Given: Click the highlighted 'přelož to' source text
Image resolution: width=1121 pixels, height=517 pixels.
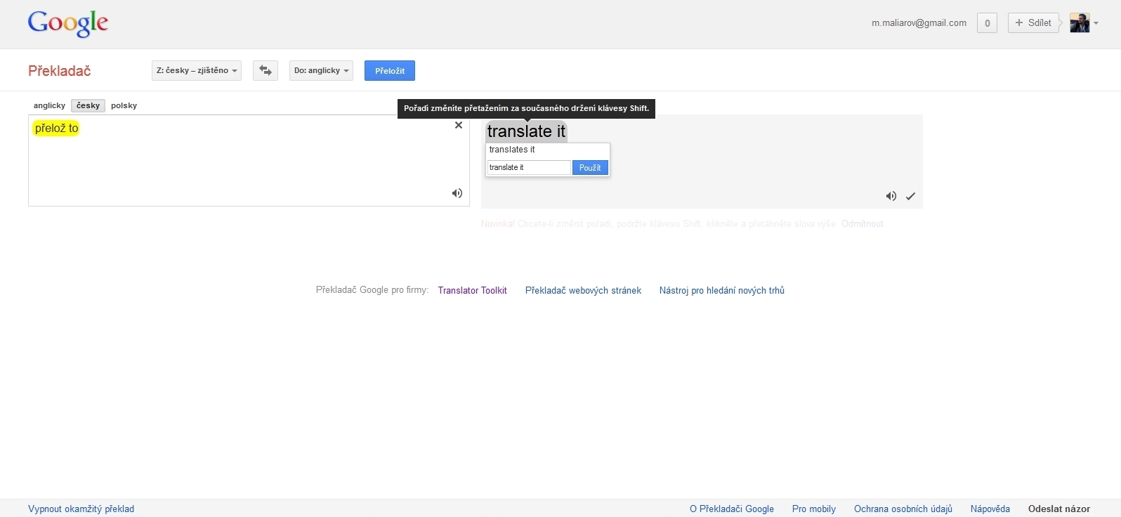Looking at the screenshot, I should point(56,129).
